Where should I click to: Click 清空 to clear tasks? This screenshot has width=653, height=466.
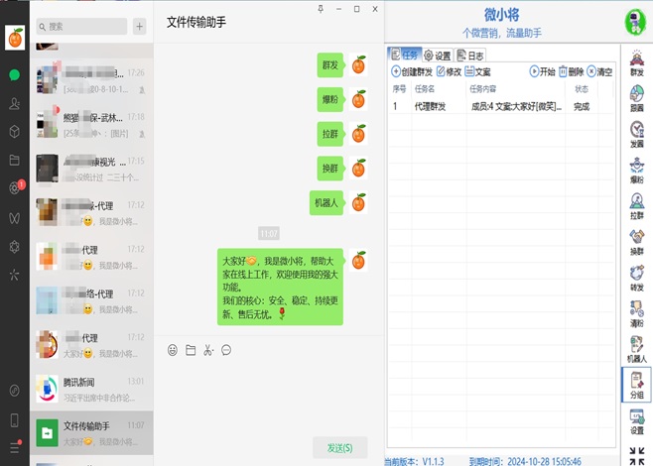(599, 72)
